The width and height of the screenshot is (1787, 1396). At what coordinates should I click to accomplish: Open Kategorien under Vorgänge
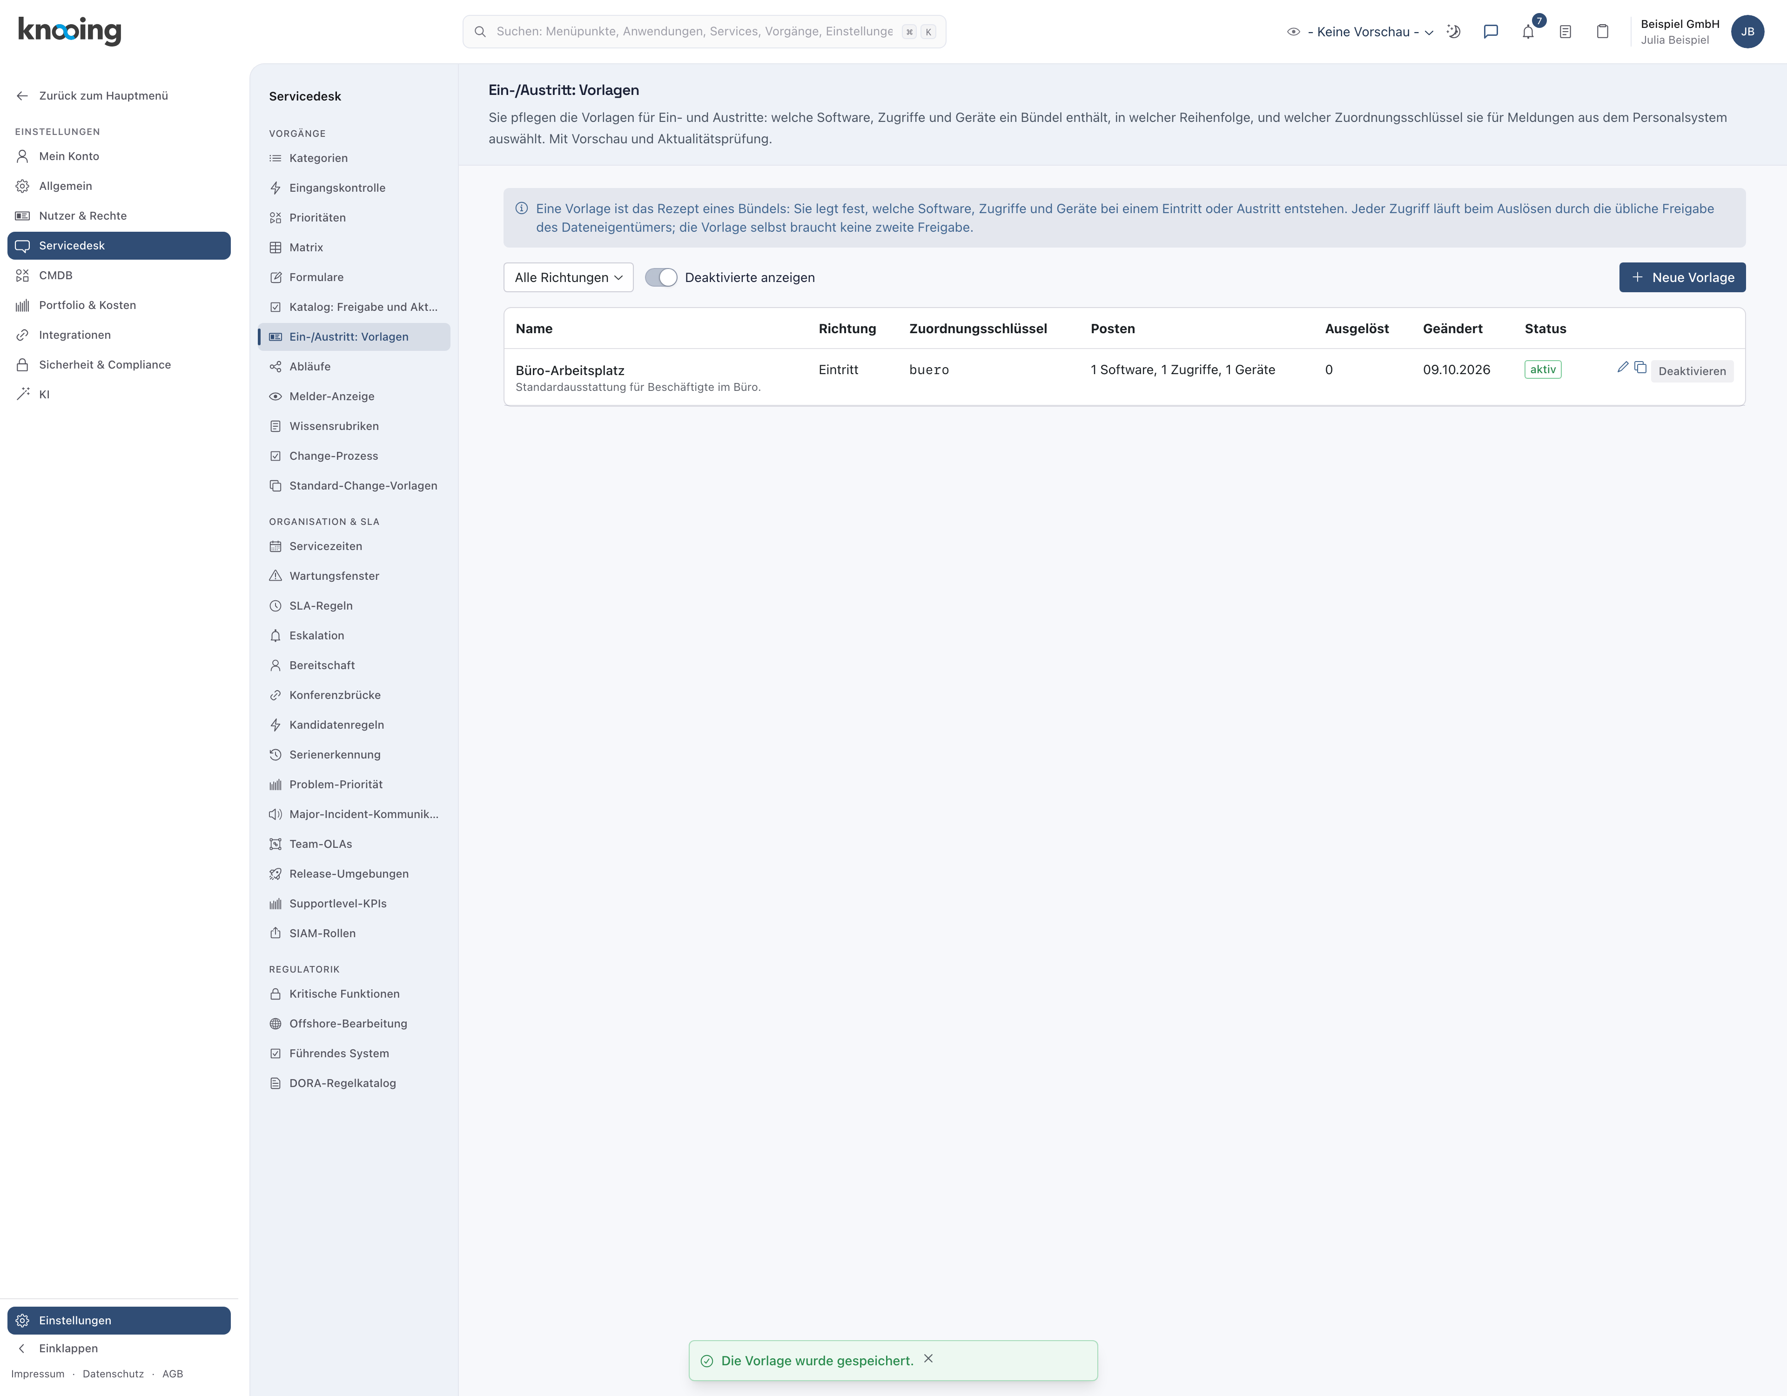354,158
